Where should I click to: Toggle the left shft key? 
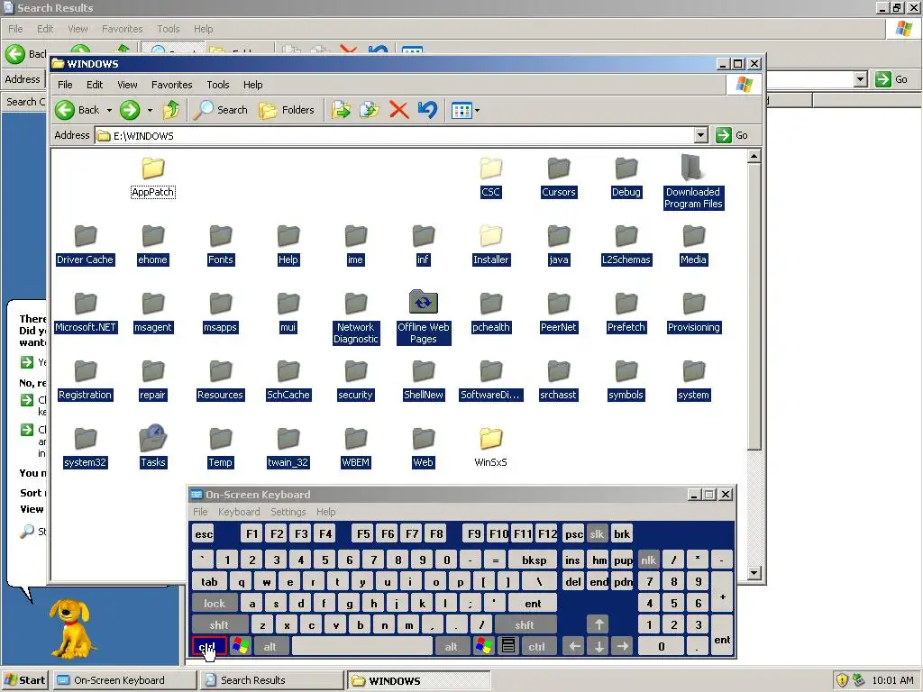pyautogui.click(x=219, y=625)
